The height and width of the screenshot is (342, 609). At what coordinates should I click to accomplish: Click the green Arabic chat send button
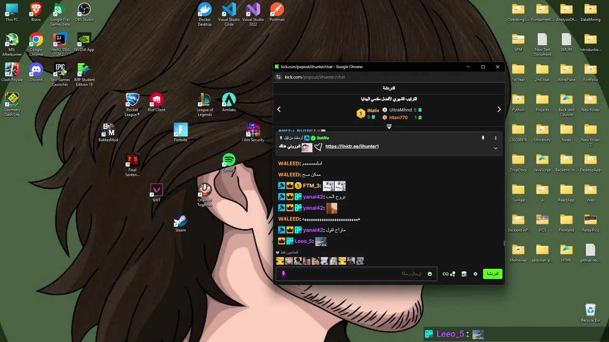click(492, 274)
